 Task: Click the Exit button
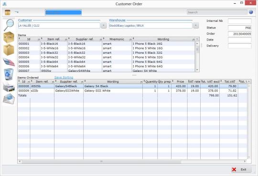tap(241, 169)
